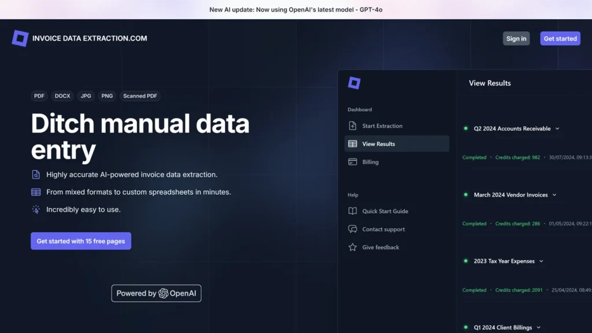Click Get started with 15 free pages

pyautogui.click(x=80, y=241)
